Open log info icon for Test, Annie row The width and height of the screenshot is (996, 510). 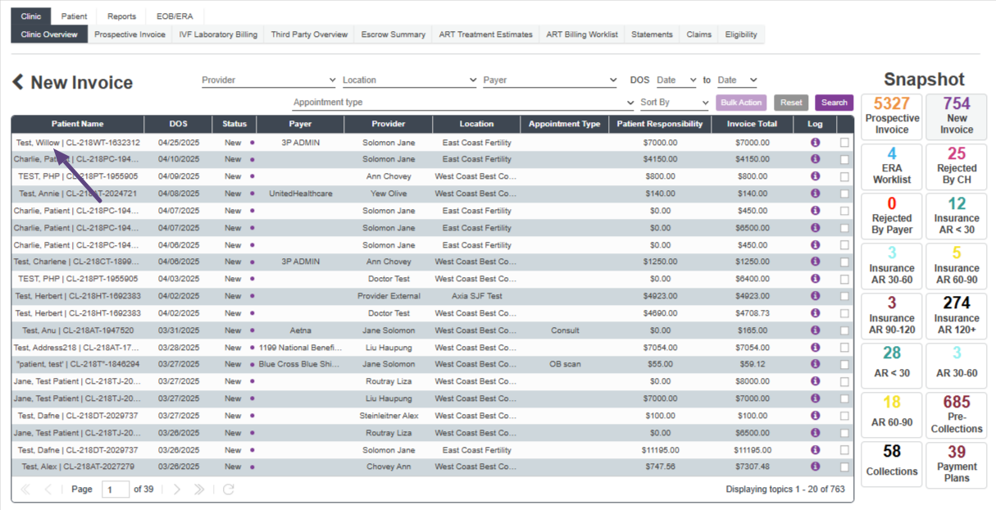tap(815, 194)
